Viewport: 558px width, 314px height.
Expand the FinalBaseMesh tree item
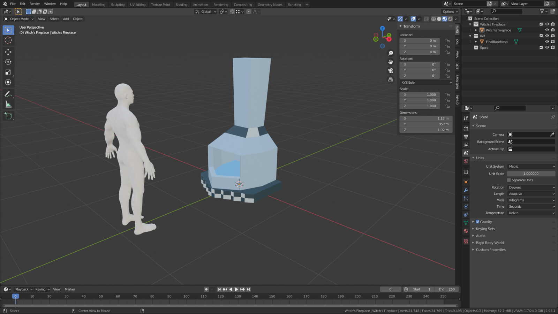[x=476, y=42]
